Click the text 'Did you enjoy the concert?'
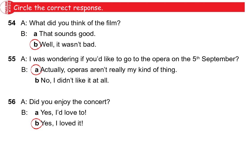The width and height of the screenshot is (246, 153). [x=69, y=102]
